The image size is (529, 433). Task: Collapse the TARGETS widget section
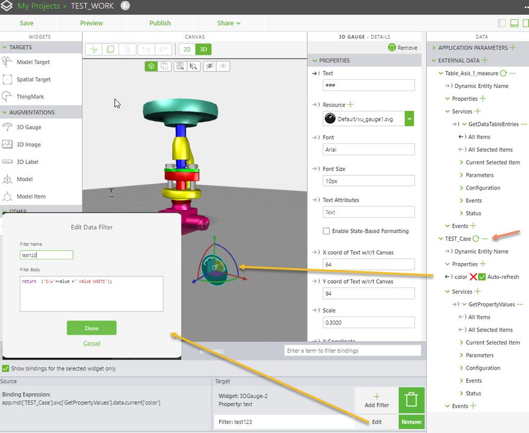pos(5,48)
